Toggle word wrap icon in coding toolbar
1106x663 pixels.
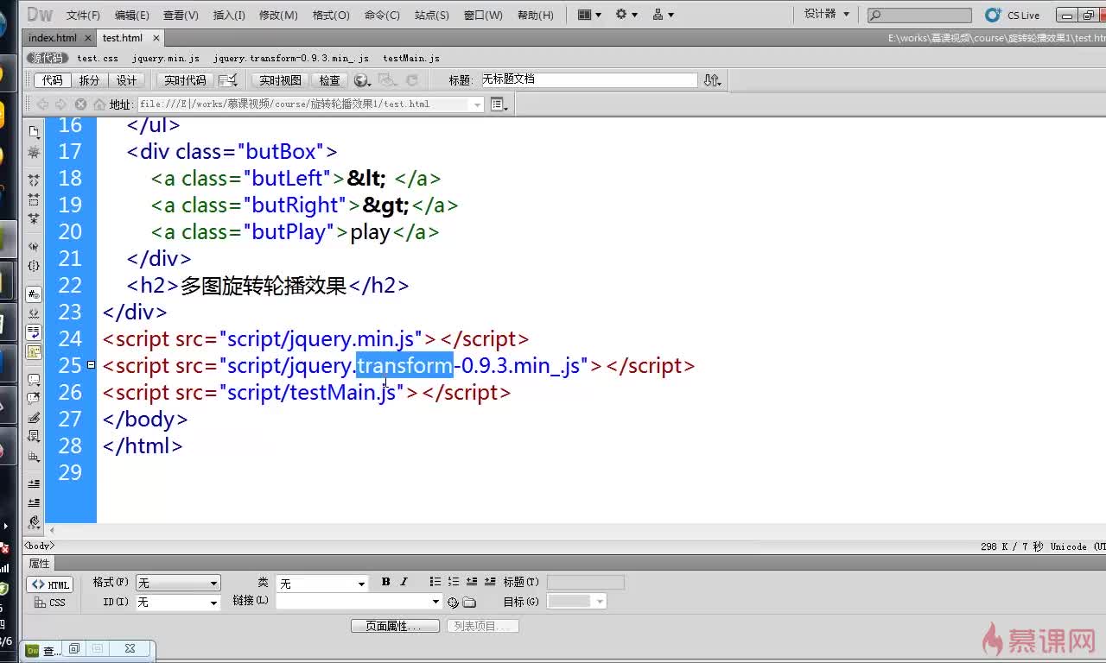[x=34, y=331]
